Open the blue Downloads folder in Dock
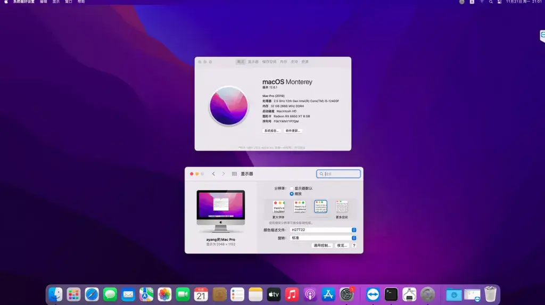Screen dimensions: 545x305 click(453, 295)
